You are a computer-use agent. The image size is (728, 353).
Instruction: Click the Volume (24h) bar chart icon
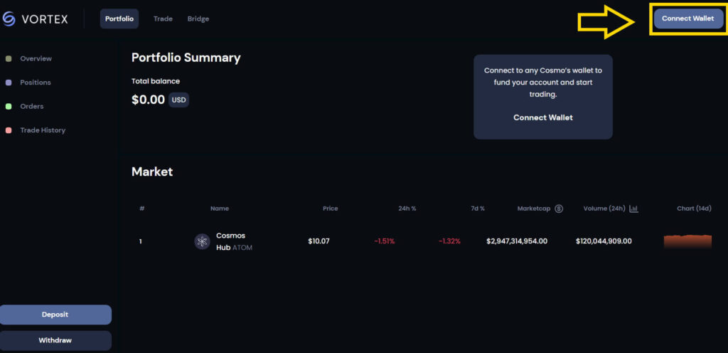633,209
